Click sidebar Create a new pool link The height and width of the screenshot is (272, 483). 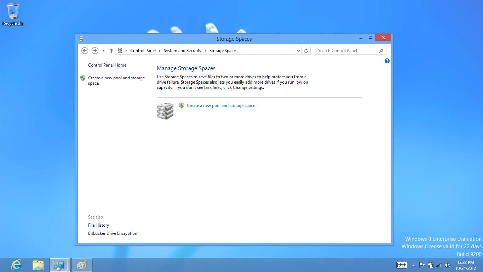coord(116,81)
